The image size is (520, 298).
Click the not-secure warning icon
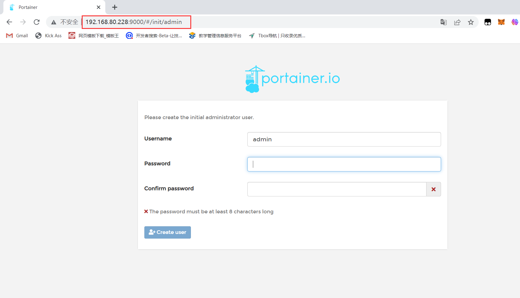click(54, 22)
